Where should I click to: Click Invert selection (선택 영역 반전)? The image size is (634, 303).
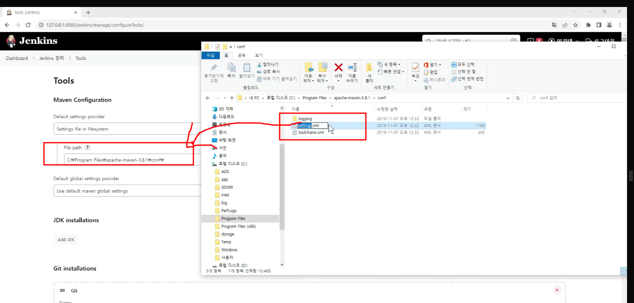pyautogui.click(x=467, y=79)
